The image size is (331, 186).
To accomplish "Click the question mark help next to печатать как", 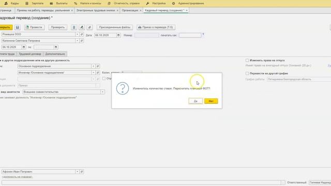I will (x=203, y=34).
